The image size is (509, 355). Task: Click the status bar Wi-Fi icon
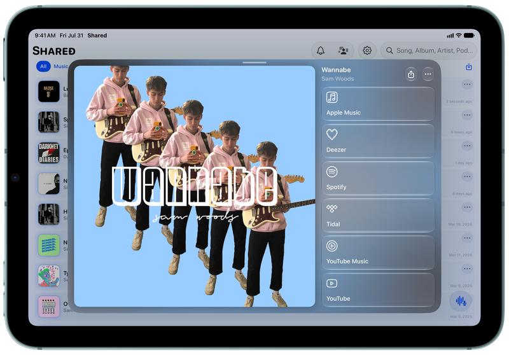(458, 36)
